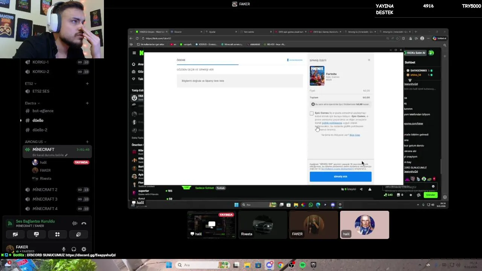Open Discord from the Windows taskbar
Screen dimensions: 482x271
tap(269, 265)
